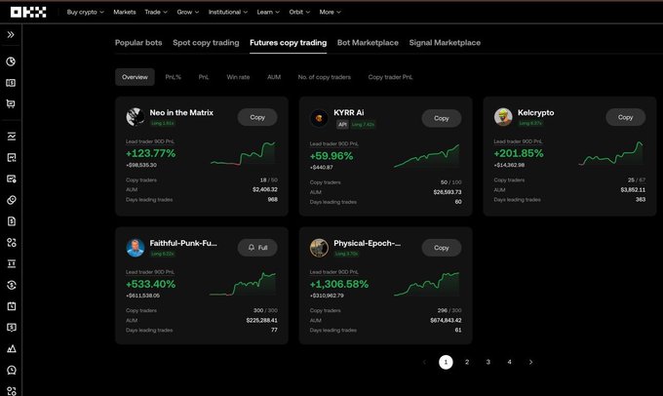The height and width of the screenshot is (396, 663).
Task: Copy the Physical-Epoch trader
Action: pyautogui.click(x=442, y=248)
